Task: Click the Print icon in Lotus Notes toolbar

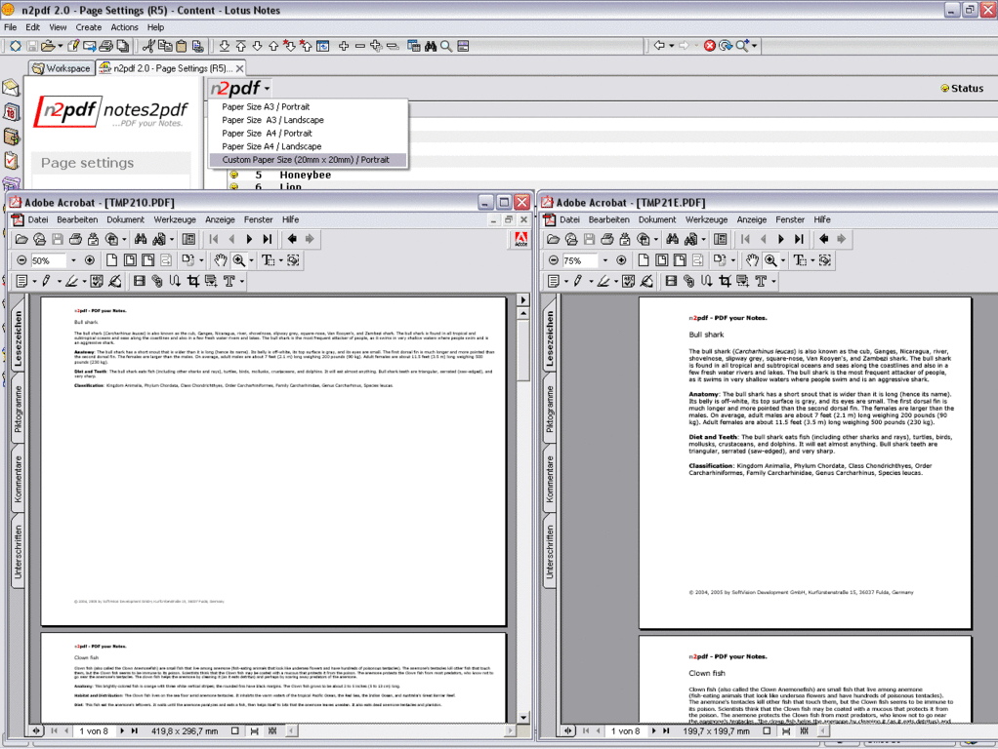Action: [x=105, y=46]
